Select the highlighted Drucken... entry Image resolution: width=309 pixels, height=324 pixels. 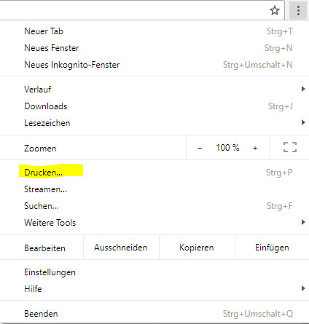pyautogui.click(x=154, y=173)
